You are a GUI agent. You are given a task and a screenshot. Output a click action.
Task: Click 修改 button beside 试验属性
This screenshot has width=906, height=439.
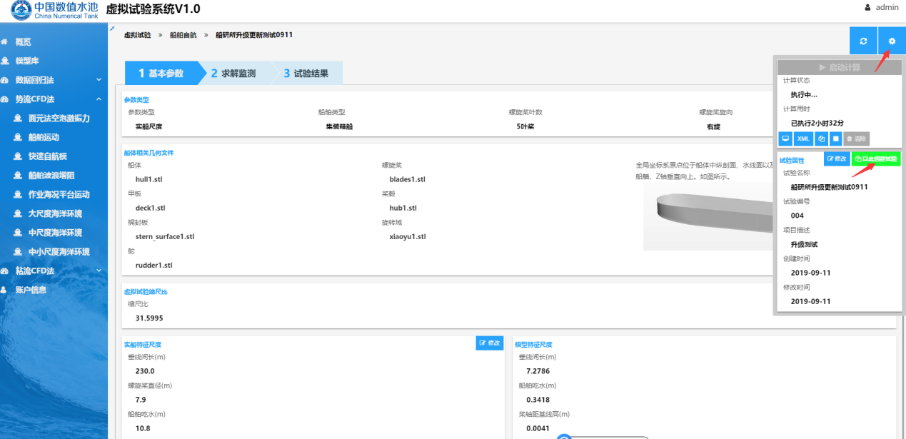pyautogui.click(x=836, y=159)
